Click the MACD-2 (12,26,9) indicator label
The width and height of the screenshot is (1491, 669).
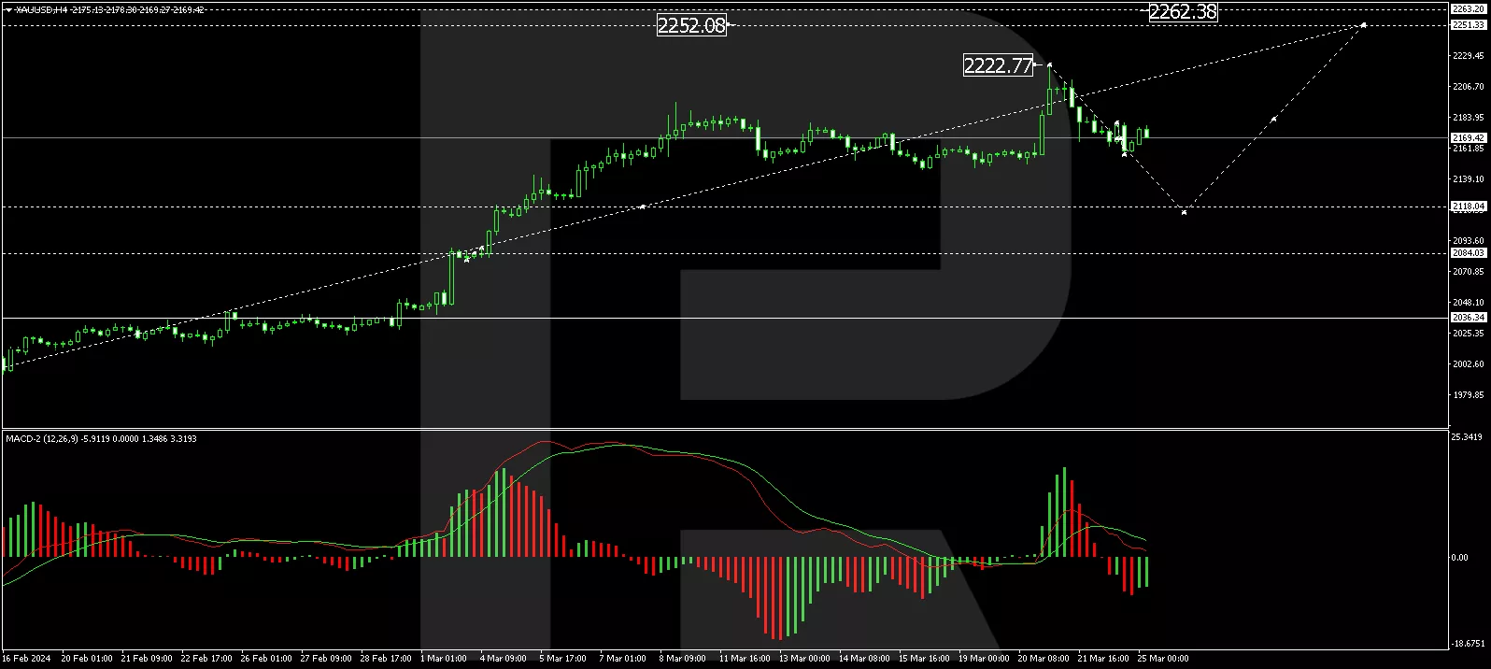tap(53, 438)
